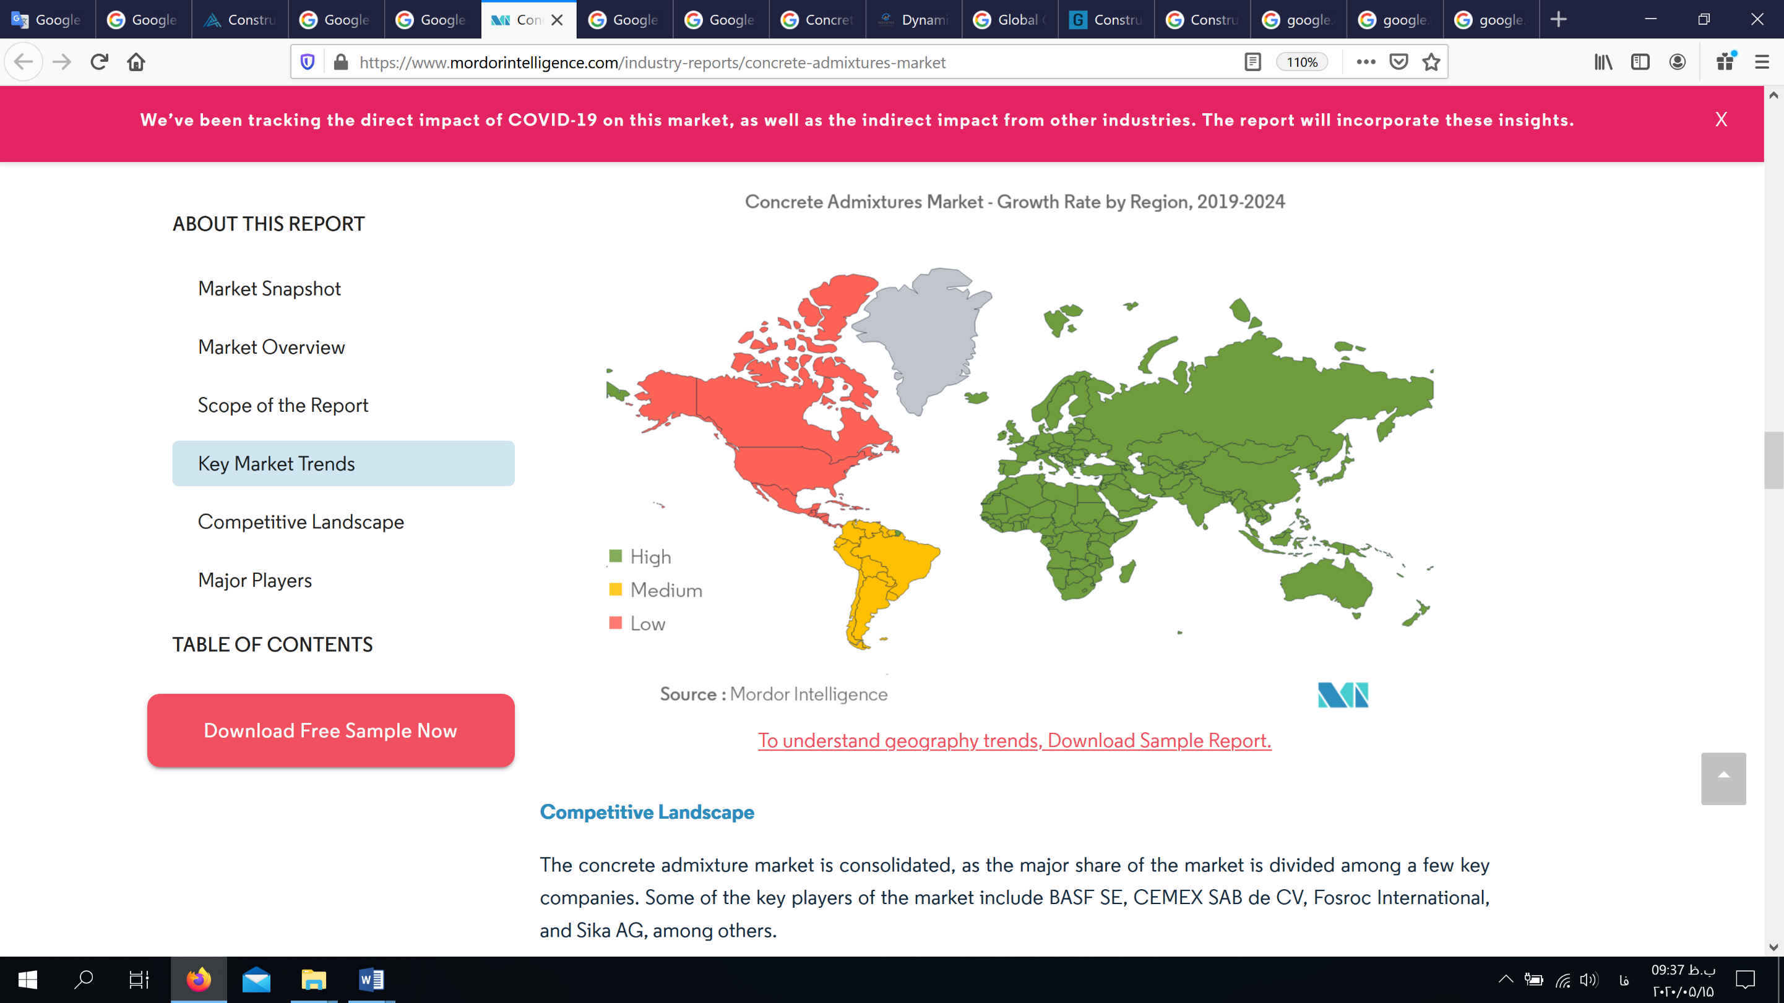
Task: Show sidebars icon in toolbar
Action: (x=1640, y=62)
